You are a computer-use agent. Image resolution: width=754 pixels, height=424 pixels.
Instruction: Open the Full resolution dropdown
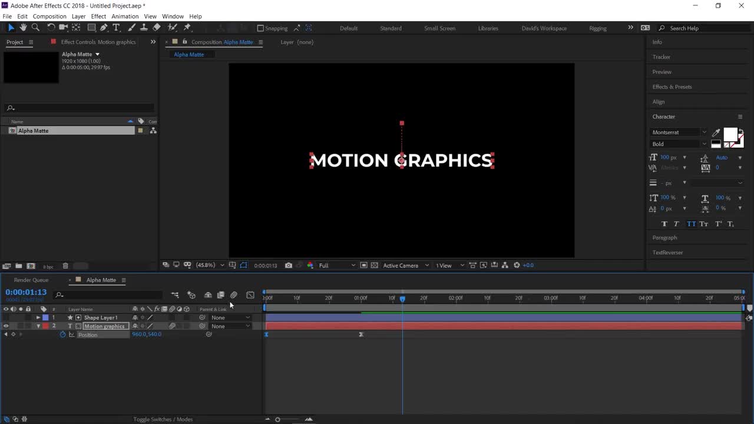pyautogui.click(x=337, y=266)
